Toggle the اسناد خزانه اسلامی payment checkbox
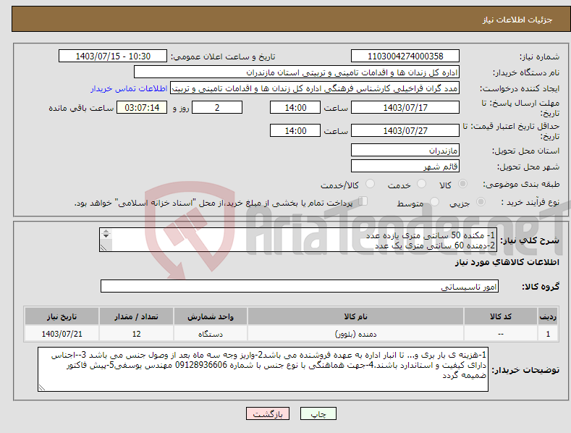 [x=363, y=201]
